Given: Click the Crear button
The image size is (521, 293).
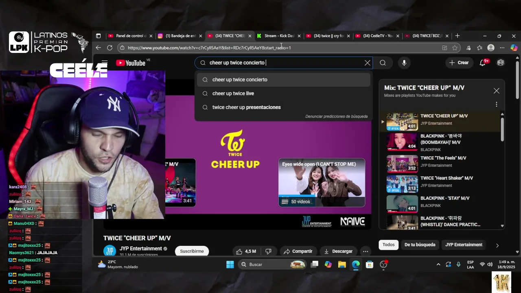Looking at the screenshot, I should pyautogui.click(x=459, y=63).
